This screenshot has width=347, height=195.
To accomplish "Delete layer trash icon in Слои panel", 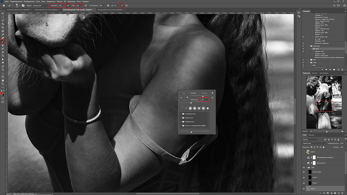I will (x=343, y=193).
